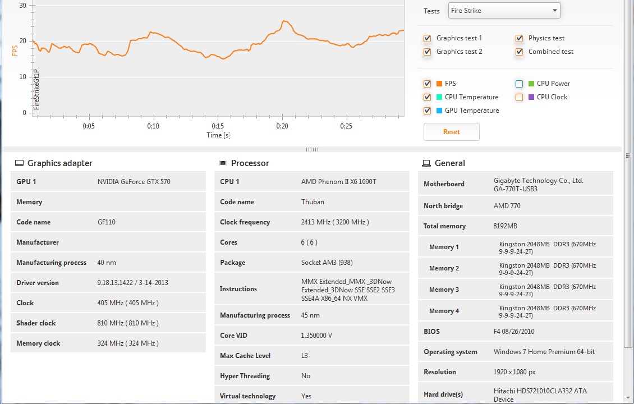Click the teal CPU Temperature legend square
The image size is (634, 404).
[x=439, y=97]
